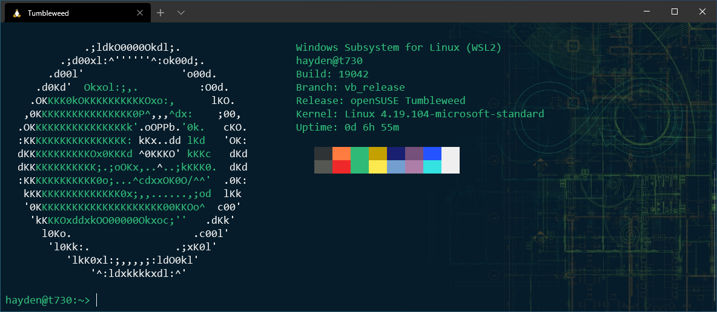Click the bright blue color block
Image resolution: width=717 pixels, height=312 pixels.
point(432,154)
